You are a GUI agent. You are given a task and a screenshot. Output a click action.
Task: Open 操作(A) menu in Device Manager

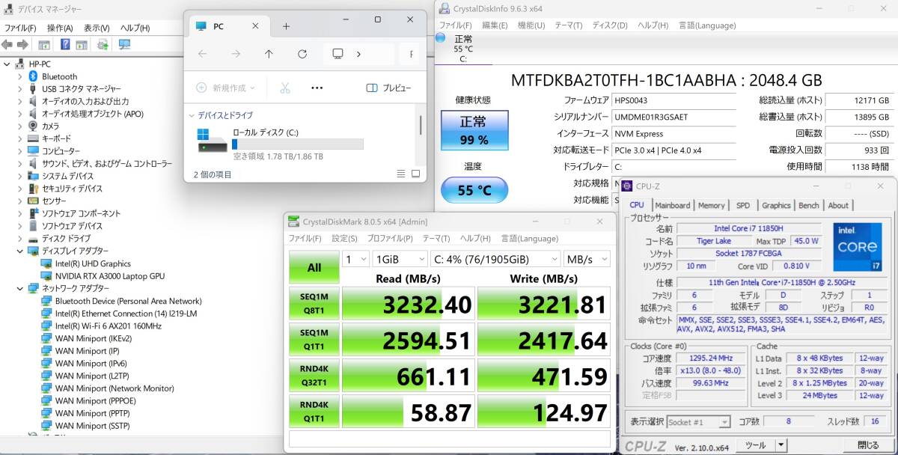coord(60,28)
